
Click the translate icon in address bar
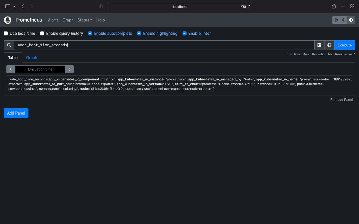[243, 6]
